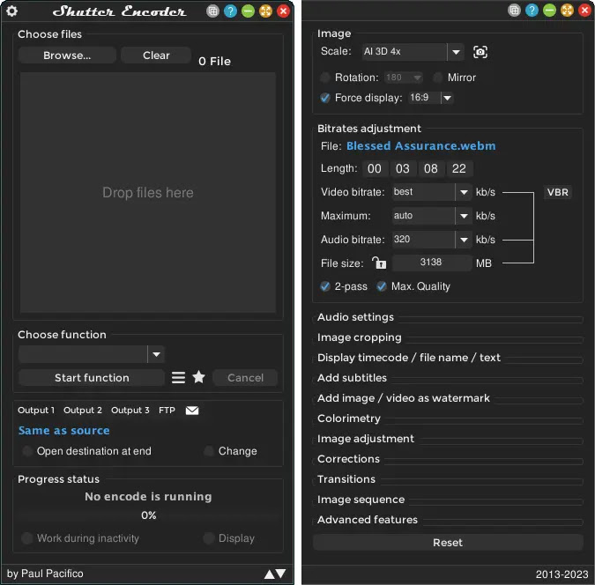This screenshot has height=585, width=595.
Task: Toggle the file size lock icon
Action: coord(379,263)
